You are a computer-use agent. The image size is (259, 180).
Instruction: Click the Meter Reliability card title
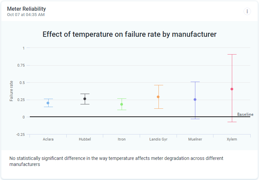pyautogui.click(x=26, y=9)
